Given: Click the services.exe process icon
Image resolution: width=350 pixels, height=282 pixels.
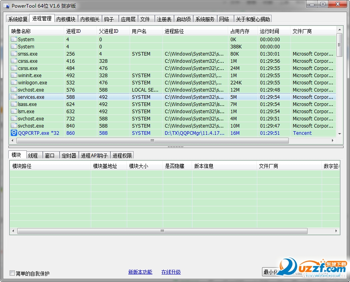Looking at the screenshot, I should coord(14,97).
